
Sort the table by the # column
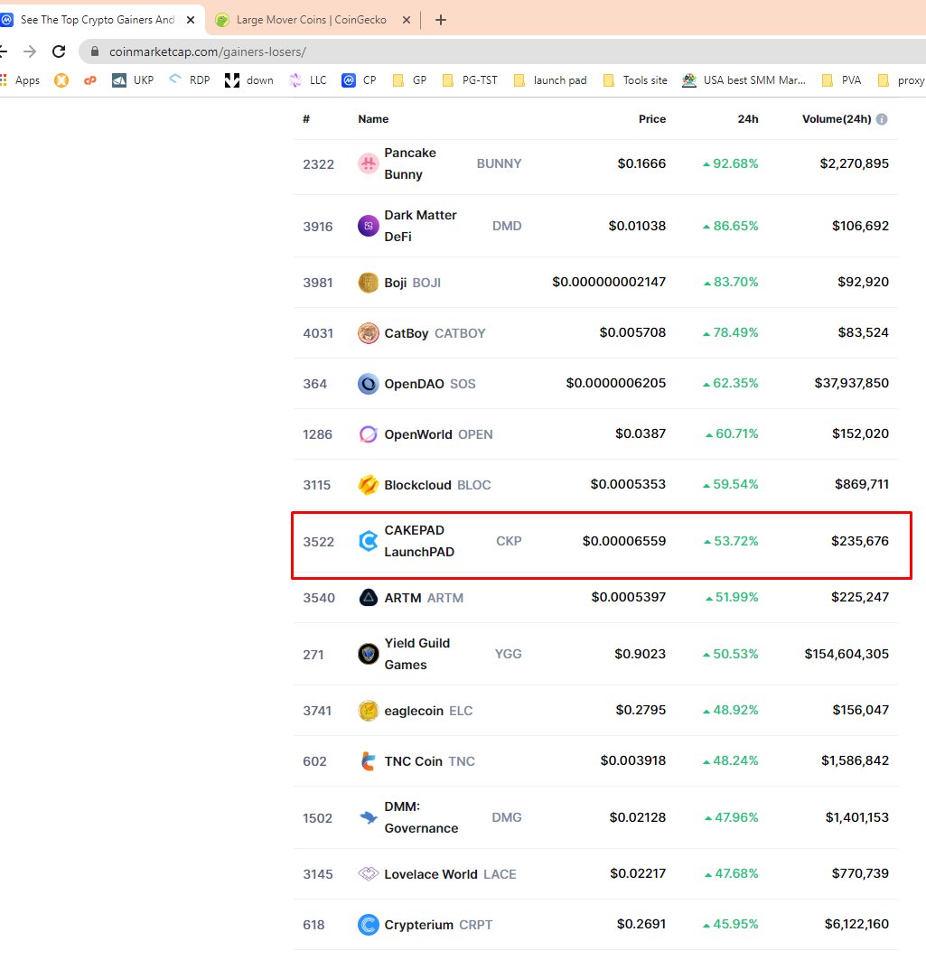[306, 119]
